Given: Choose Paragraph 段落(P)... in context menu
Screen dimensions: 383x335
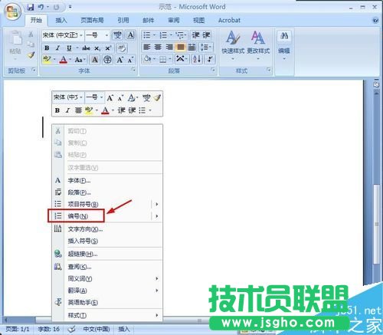Looking at the screenshot, I should coord(107,192).
